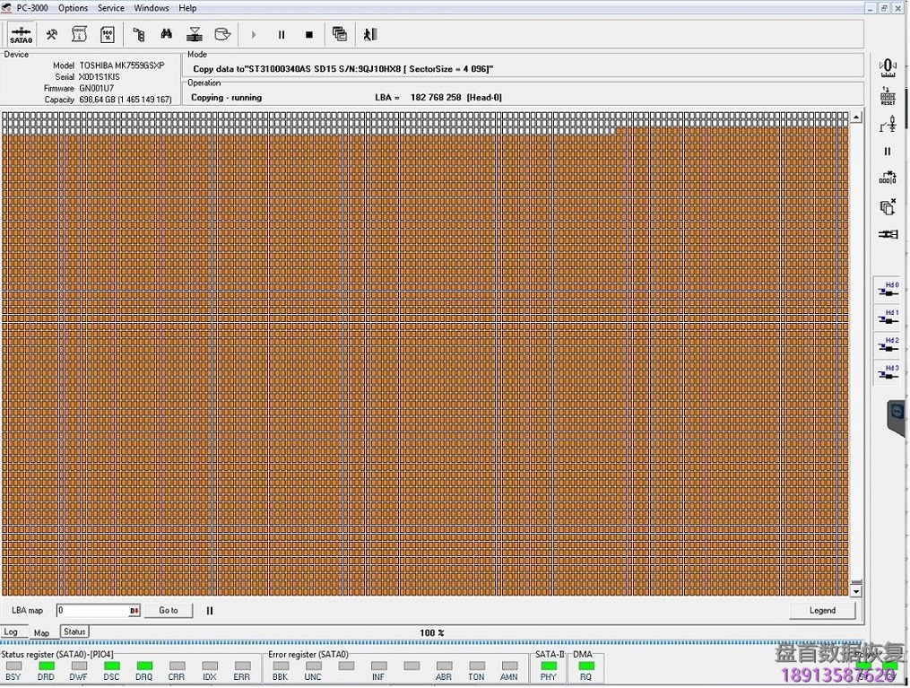The width and height of the screenshot is (910, 688).
Task: Open the Options menu
Action: pyautogui.click(x=74, y=8)
